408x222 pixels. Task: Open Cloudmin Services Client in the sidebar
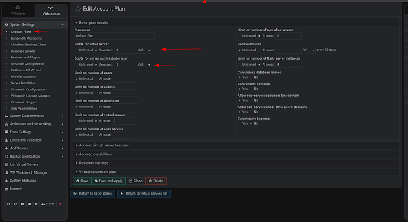[28, 45]
